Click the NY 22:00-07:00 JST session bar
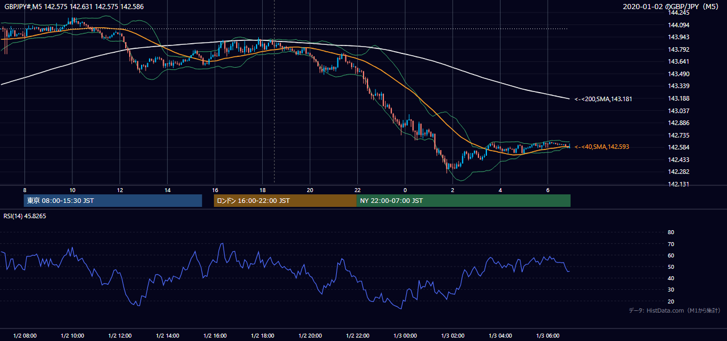This screenshot has width=727, height=341. click(x=464, y=201)
